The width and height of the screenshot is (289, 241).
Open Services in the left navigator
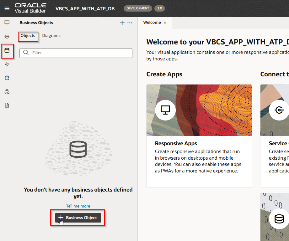click(x=7, y=37)
